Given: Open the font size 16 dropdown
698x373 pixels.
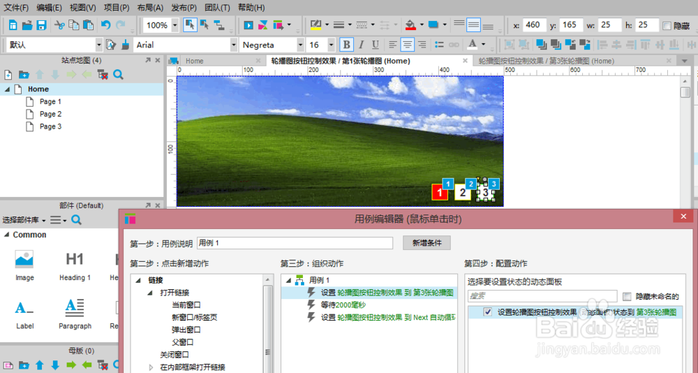Looking at the screenshot, I should [x=331, y=45].
